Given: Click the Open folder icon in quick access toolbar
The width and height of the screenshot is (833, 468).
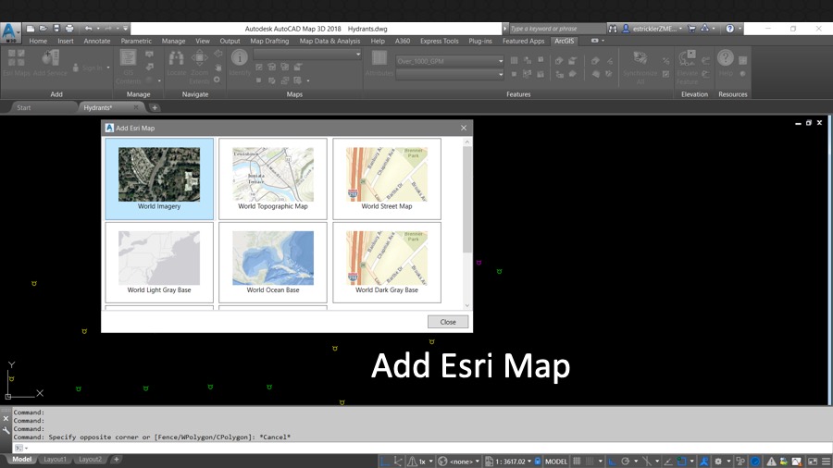Looking at the screenshot, I should pos(44,29).
